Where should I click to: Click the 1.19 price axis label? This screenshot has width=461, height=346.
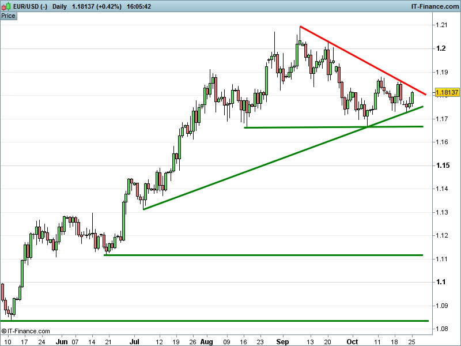click(x=441, y=72)
